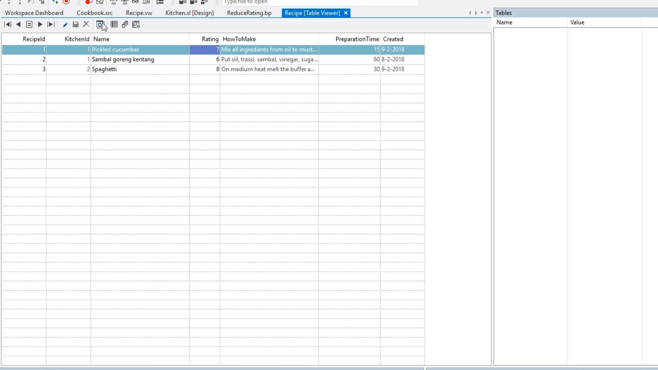The width and height of the screenshot is (658, 370).
Task: Go to first record in table viewer
Action: pos(8,25)
